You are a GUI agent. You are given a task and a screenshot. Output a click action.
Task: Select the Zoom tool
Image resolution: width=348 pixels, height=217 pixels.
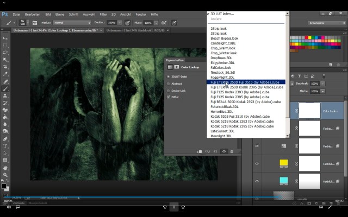click(5, 175)
